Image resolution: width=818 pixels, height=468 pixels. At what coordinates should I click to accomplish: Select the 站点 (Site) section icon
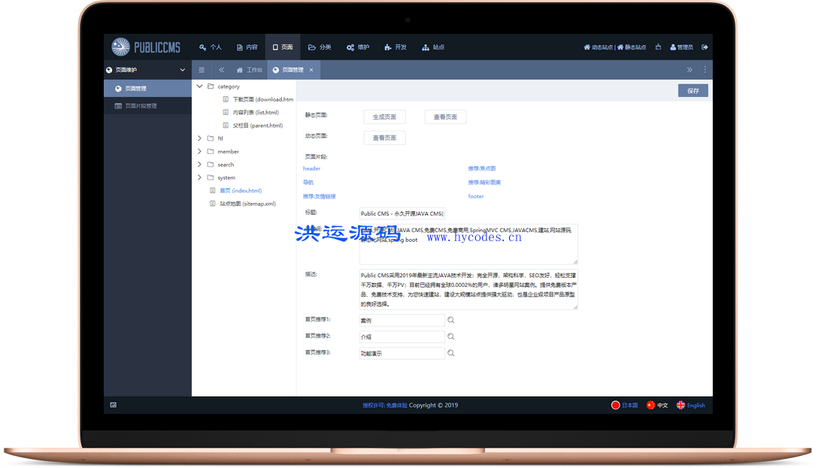(x=425, y=47)
